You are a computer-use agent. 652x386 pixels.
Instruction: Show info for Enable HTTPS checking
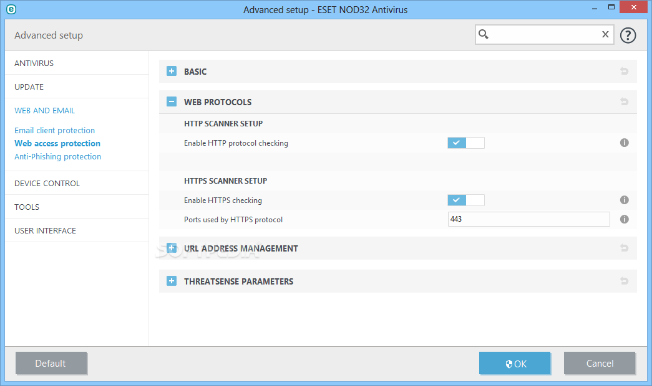(624, 200)
